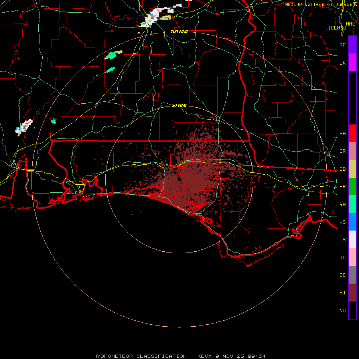Click the GR pink legend swatch
Screen dimensions: 359x359
tap(352, 151)
